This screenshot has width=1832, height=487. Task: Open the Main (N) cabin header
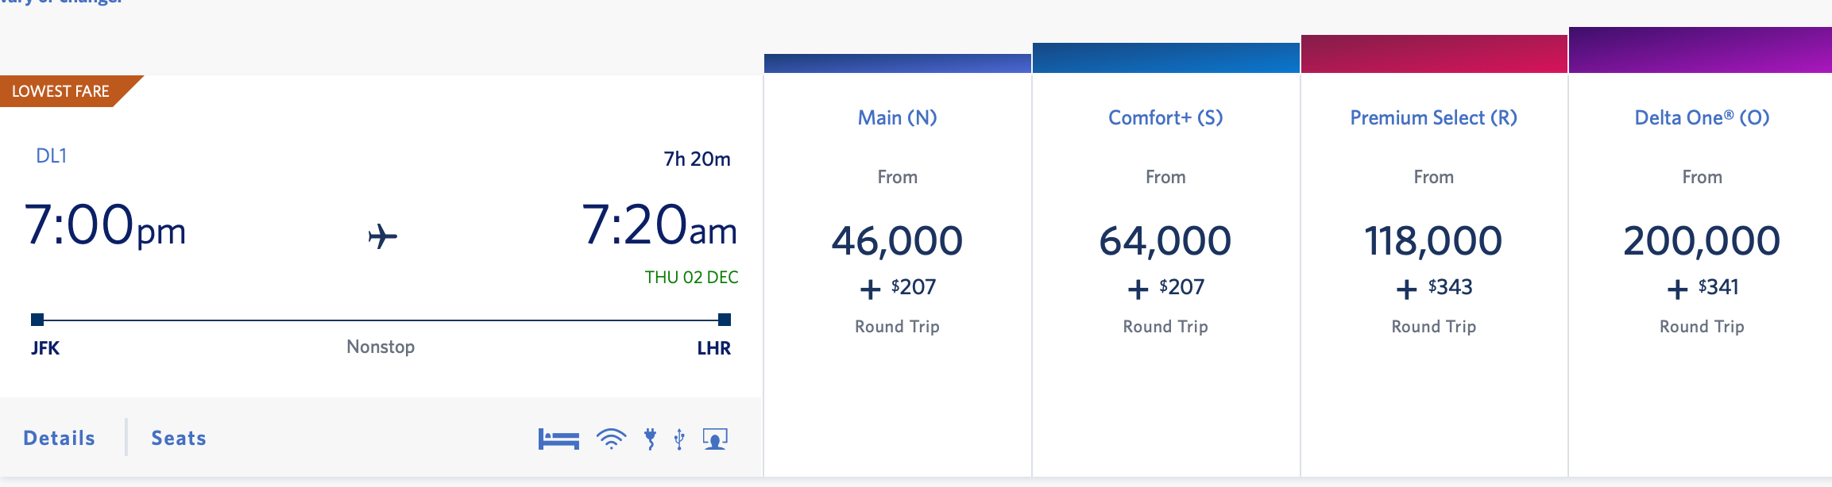point(897,118)
